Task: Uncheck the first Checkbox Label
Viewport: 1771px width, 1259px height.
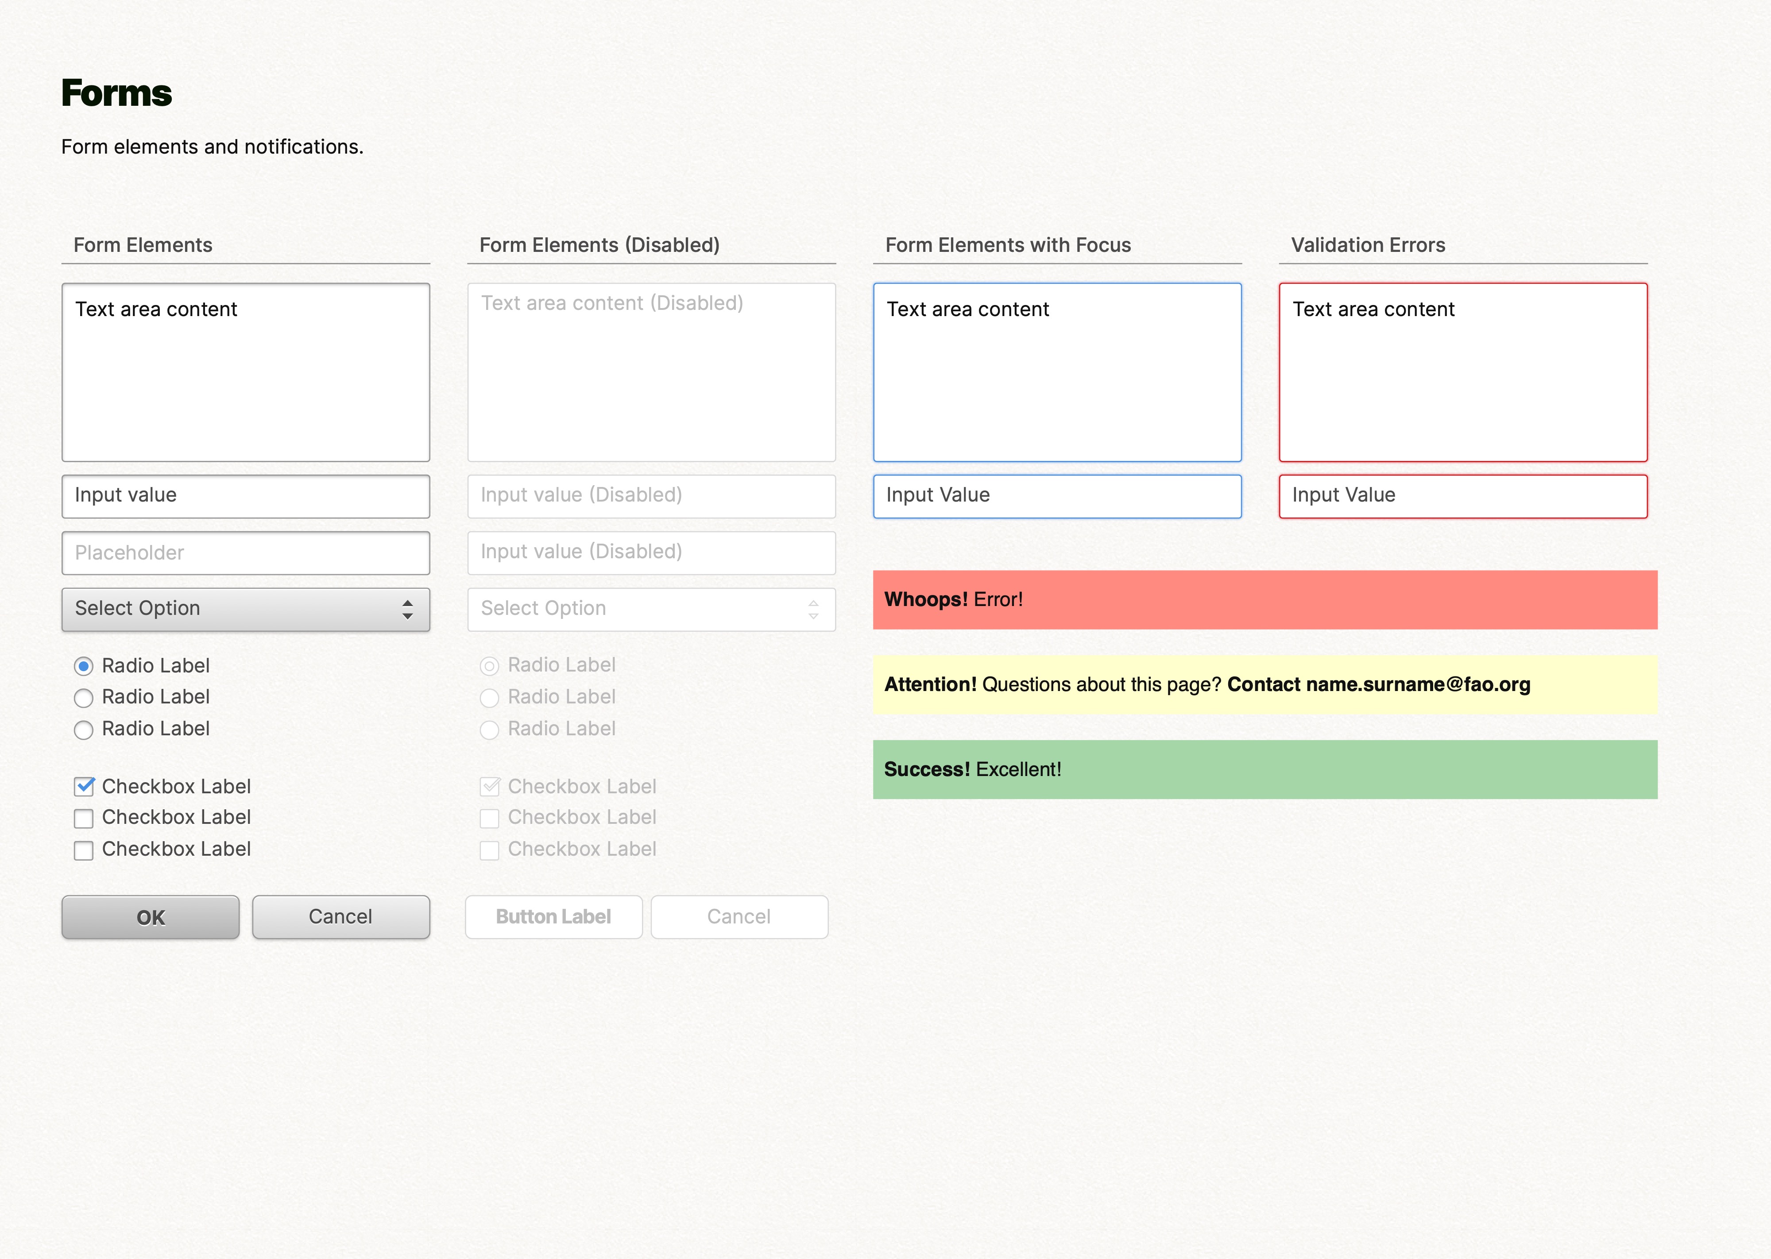Action: point(84,787)
